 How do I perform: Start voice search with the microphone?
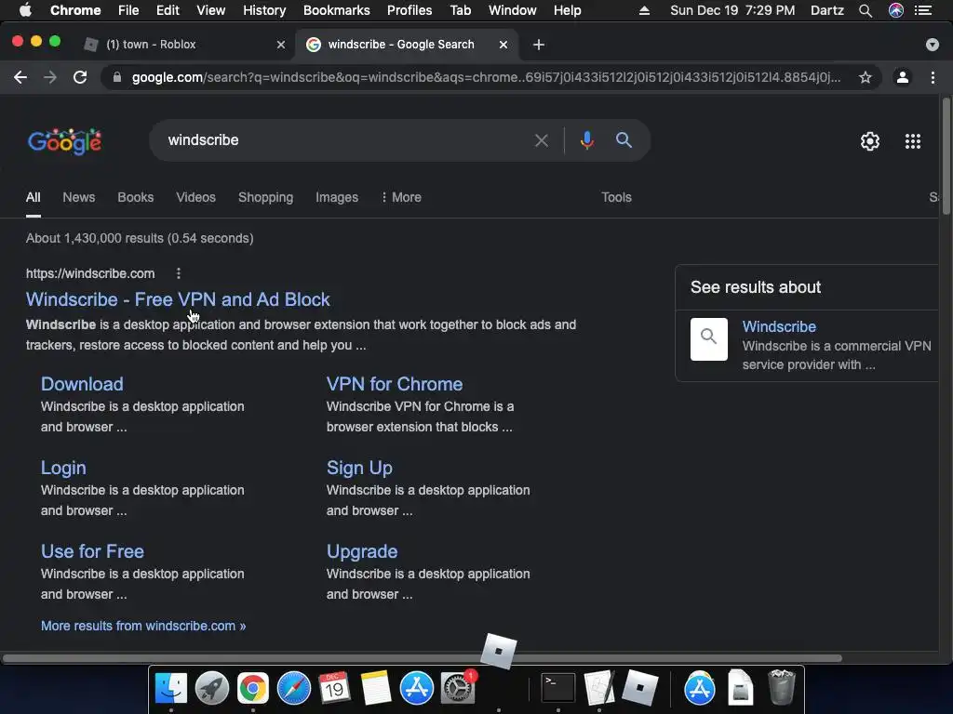586,140
